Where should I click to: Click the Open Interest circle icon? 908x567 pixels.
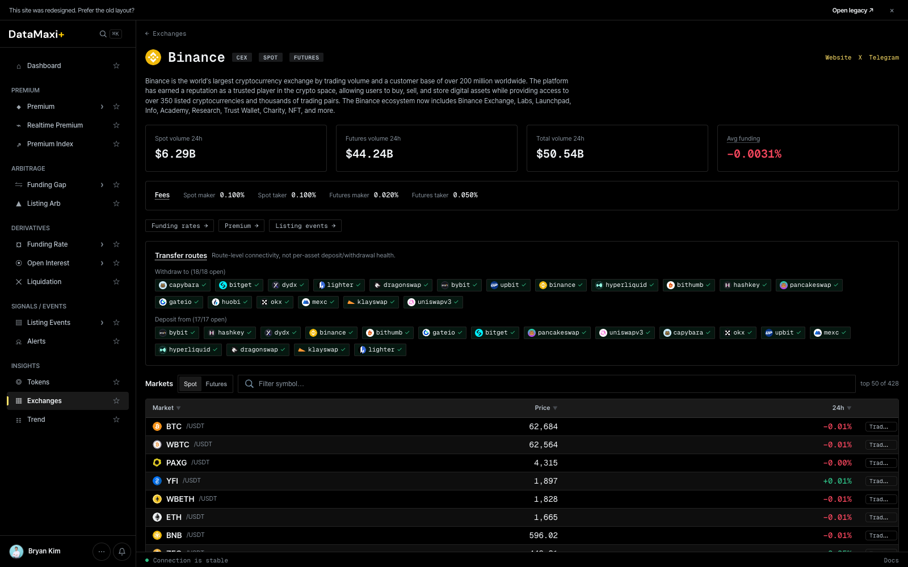point(19,263)
